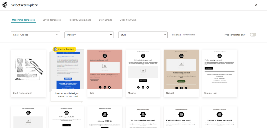This screenshot has height=128, width=267.
Task: Click Facebook icon in Bold template
Action: (x=100, y=87)
